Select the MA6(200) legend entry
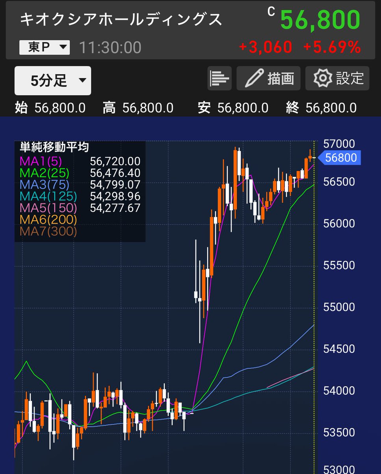 pos(48,219)
